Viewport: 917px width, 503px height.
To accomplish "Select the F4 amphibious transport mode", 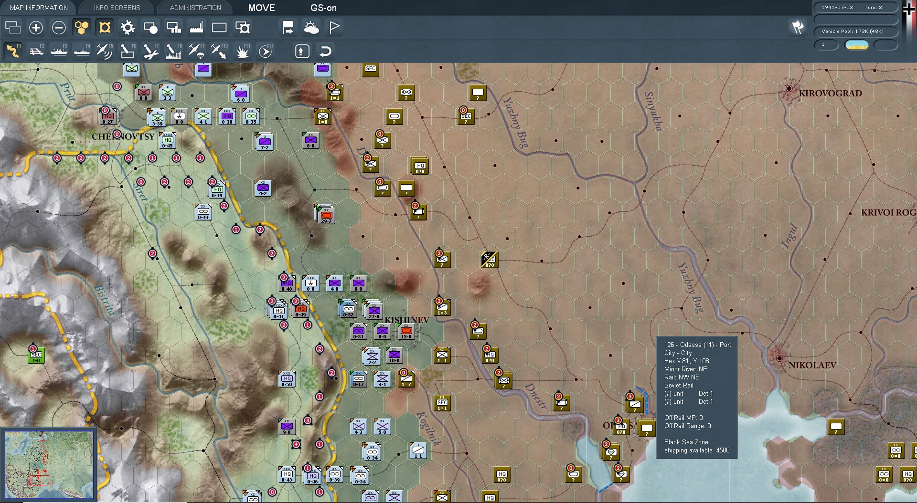I will coord(82,51).
